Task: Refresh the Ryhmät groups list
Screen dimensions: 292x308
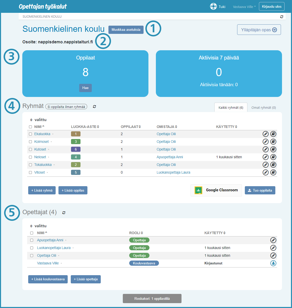Action: [94, 106]
